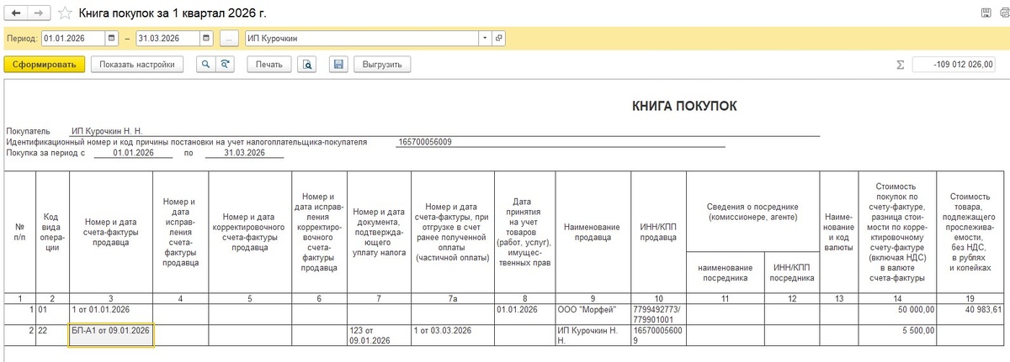Click the Сформировать button
The height and width of the screenshot is (362, 1010).
[45, 64]
